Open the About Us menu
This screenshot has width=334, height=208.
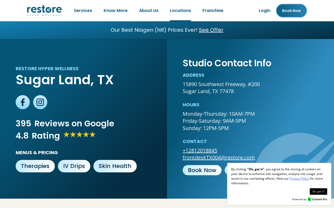point(149,11)
